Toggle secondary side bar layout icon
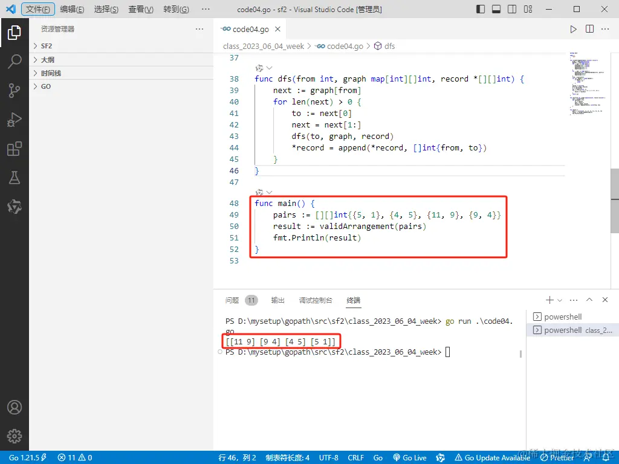The image size is (619, 464). [x=512, y=9]
